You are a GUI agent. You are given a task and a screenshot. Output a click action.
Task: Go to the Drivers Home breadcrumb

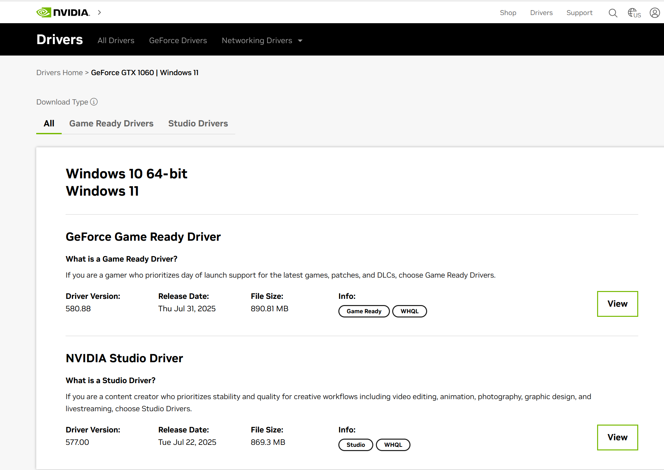[x=59, y=73]
